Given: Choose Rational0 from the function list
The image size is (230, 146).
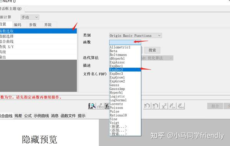Looking at the screenshot, I should coord(125,115).
